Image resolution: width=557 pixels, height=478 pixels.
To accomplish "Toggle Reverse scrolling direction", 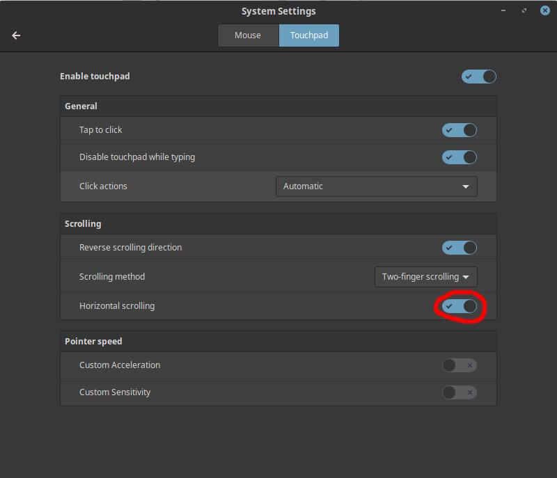I will pyautogui.click(x=460, y=248).
